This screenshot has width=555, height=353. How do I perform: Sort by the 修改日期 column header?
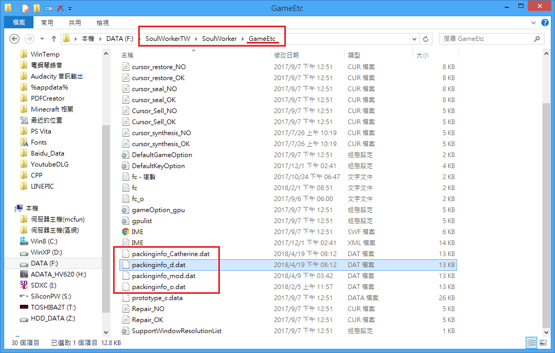click(286, 55)
